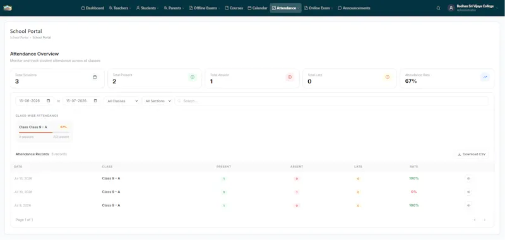This screenshot has height=240, width=505.
Task: Expand the Offline Exams menu
Action: tap(205, 8)
